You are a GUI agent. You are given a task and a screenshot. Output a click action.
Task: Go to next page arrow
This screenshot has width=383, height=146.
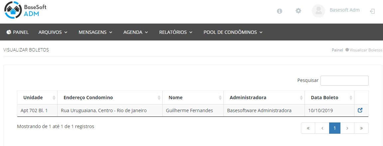coord(347,128)
